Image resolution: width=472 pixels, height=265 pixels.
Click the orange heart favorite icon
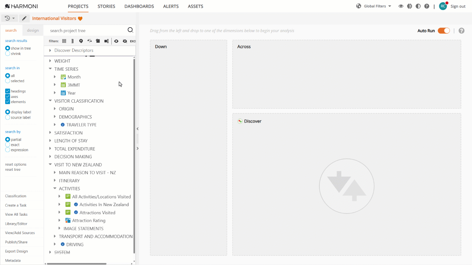point(80,19)
